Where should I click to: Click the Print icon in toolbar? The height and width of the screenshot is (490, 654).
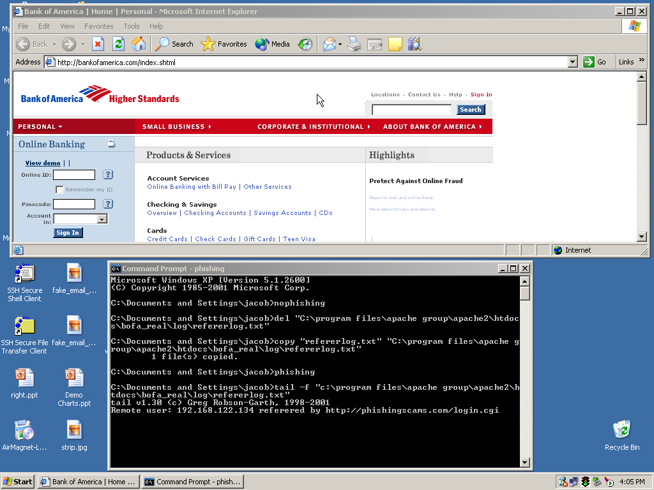pyautogui.click(x=354, y=44)
